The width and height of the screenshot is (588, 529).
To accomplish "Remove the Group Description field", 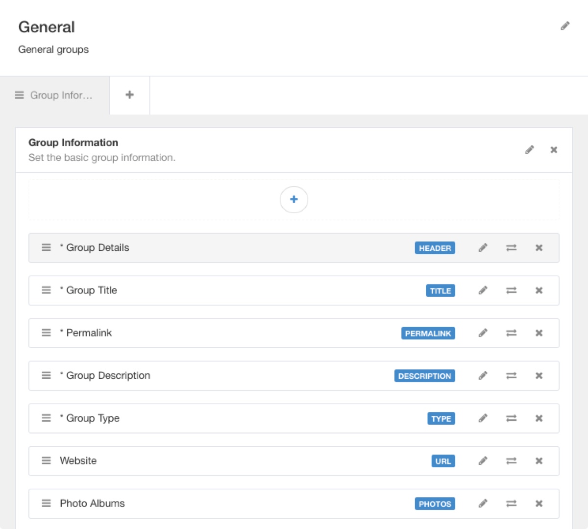I will [x=539, y=376].
